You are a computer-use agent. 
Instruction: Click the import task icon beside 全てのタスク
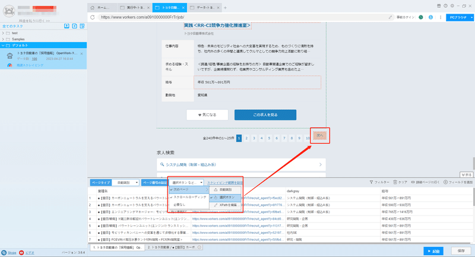coord(66,26)
